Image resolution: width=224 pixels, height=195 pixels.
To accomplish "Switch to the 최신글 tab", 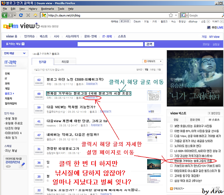I will (x=65, y=61).
